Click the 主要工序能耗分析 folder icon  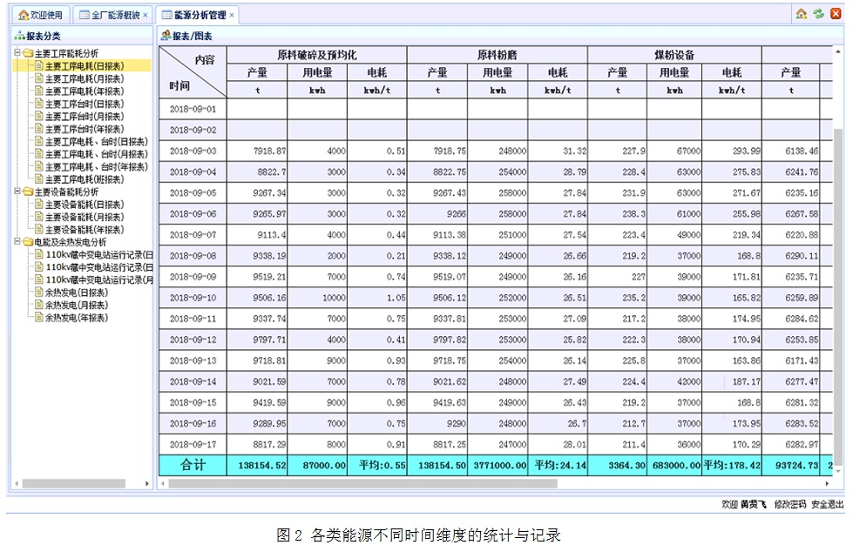pyautogui.click(x=28, y=54)
